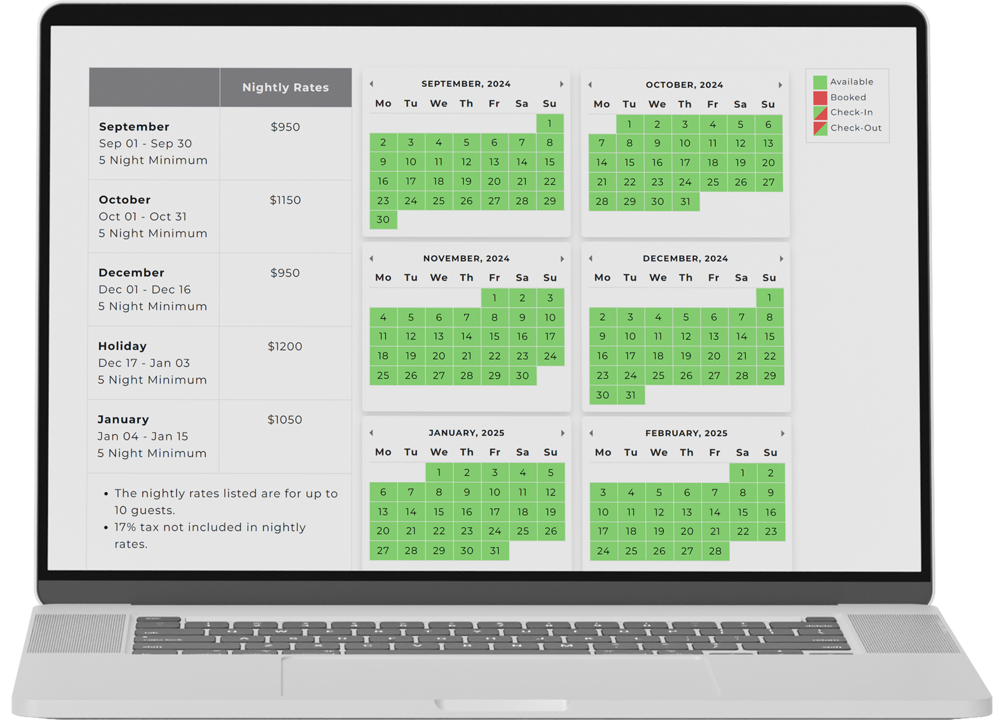This screenshot has height=720, width=1004.
Task: Pick November 28 on the calendar
Action: point(467,376)
